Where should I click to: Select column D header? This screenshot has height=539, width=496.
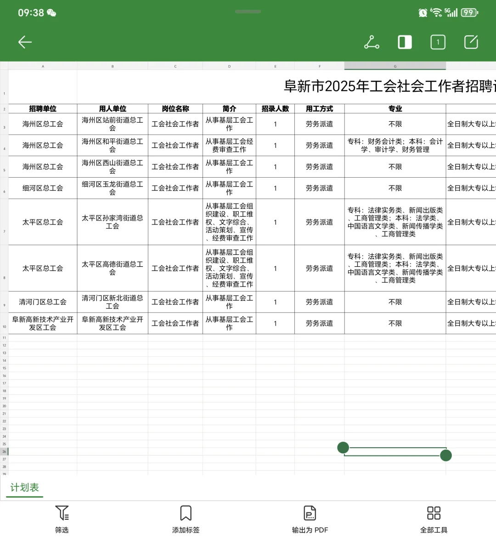pos(230,66)
